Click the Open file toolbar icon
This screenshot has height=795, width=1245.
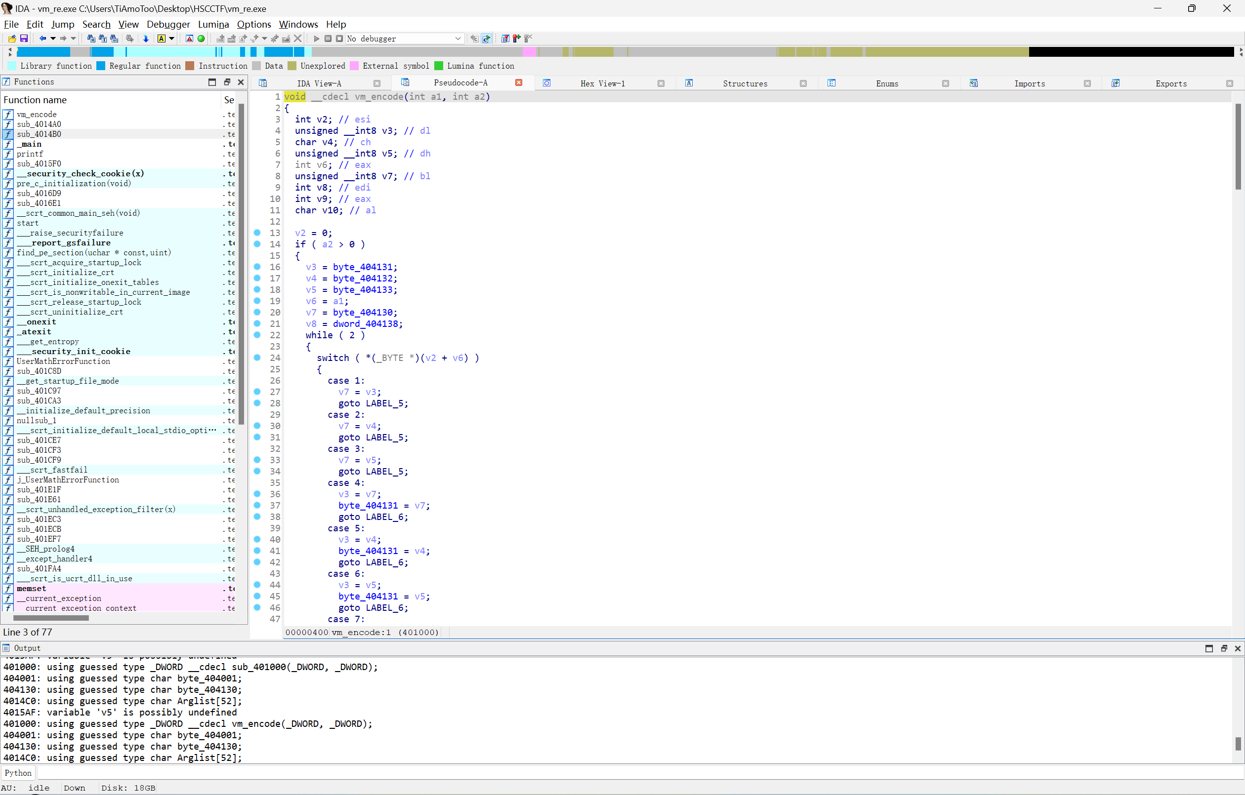click(x=12, y=38)
